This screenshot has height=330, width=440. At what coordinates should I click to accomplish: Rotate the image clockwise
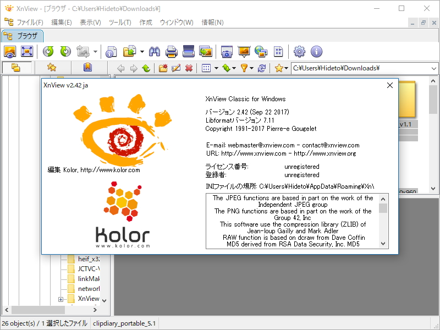pos(64,51)
